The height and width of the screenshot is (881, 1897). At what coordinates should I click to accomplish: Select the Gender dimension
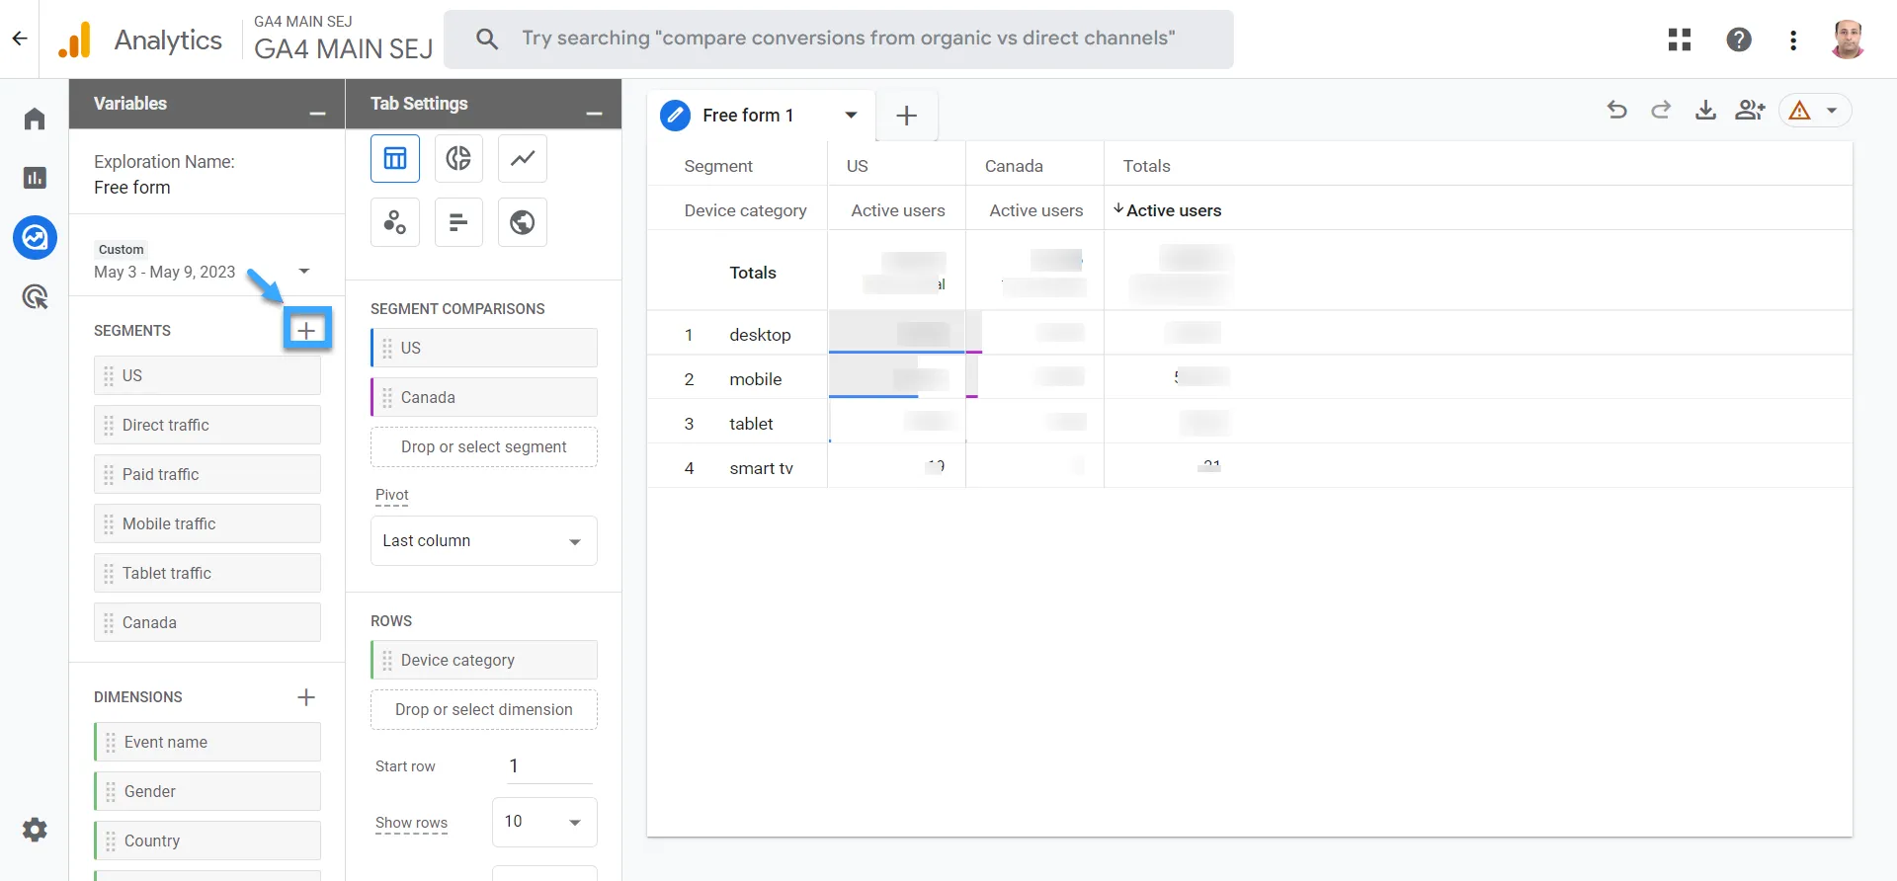[207, 792]
